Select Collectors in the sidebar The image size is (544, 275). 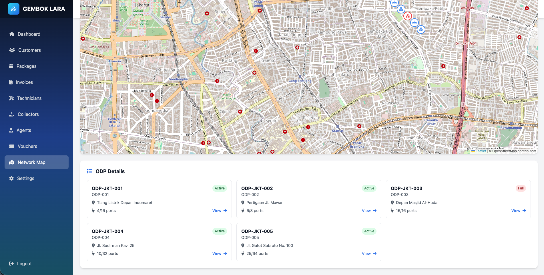28,114
